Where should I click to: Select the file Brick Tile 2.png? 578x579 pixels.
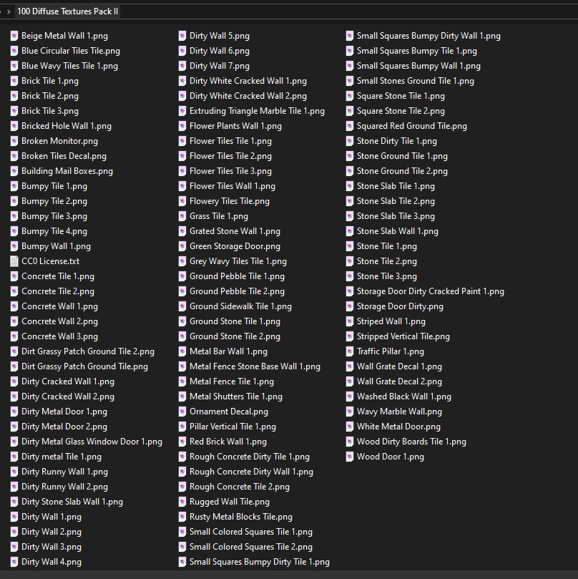50,96
